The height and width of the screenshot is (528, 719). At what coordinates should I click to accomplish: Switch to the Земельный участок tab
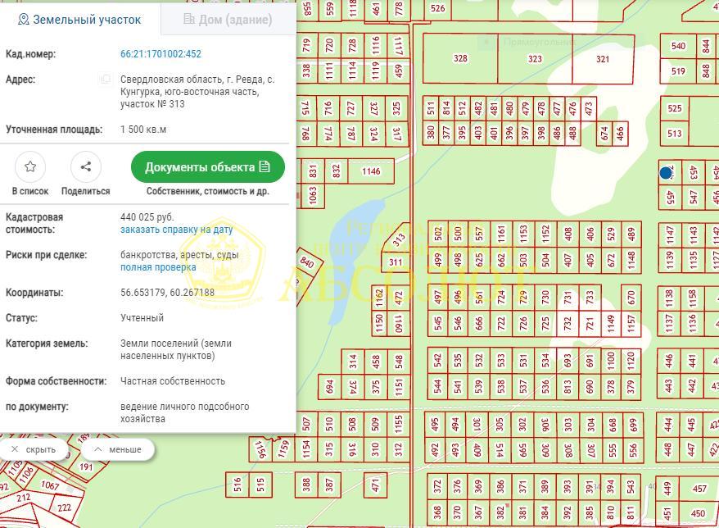coord(79,20)
